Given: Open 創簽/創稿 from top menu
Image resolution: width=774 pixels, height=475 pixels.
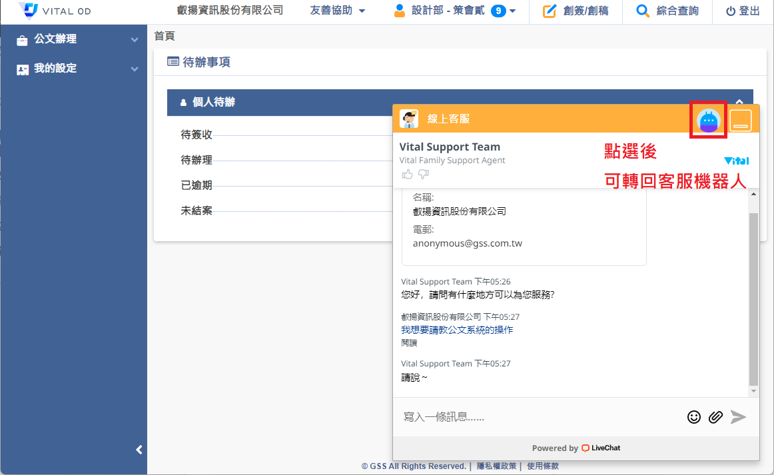Looking at the screenshot, I should 576,11.
